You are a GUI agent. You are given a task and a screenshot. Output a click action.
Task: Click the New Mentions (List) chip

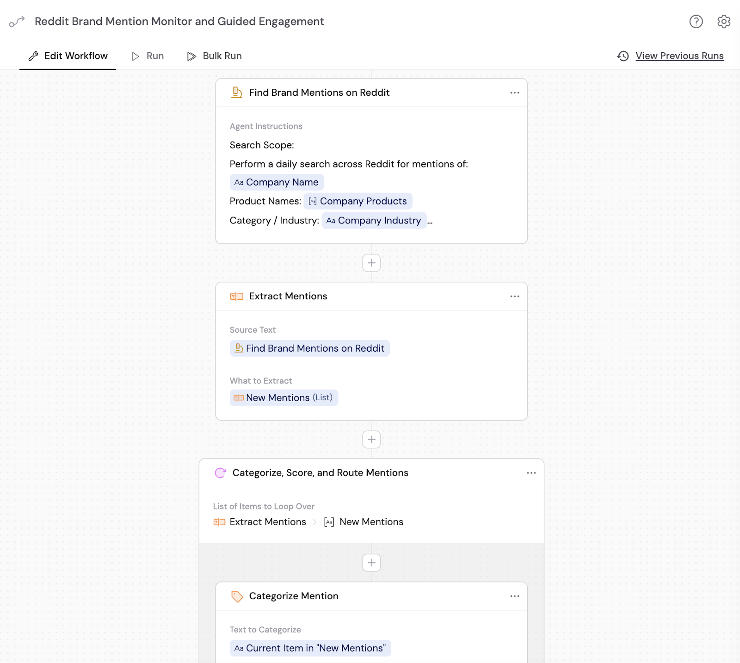(284, 398)
